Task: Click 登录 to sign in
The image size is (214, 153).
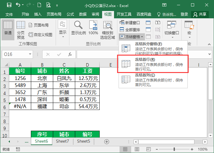Action: pyautogui.click(x=184, y=14)
